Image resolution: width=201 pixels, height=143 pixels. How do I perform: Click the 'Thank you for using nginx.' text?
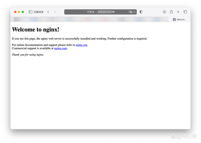tap(28, 55)
